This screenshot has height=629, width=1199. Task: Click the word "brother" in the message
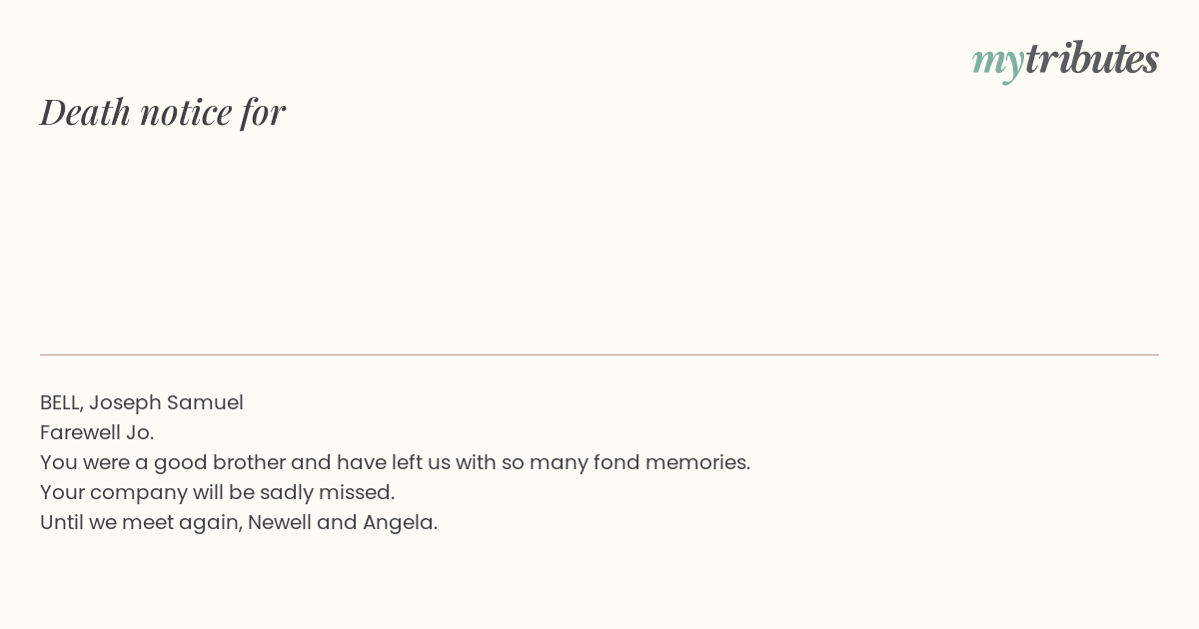249,462
